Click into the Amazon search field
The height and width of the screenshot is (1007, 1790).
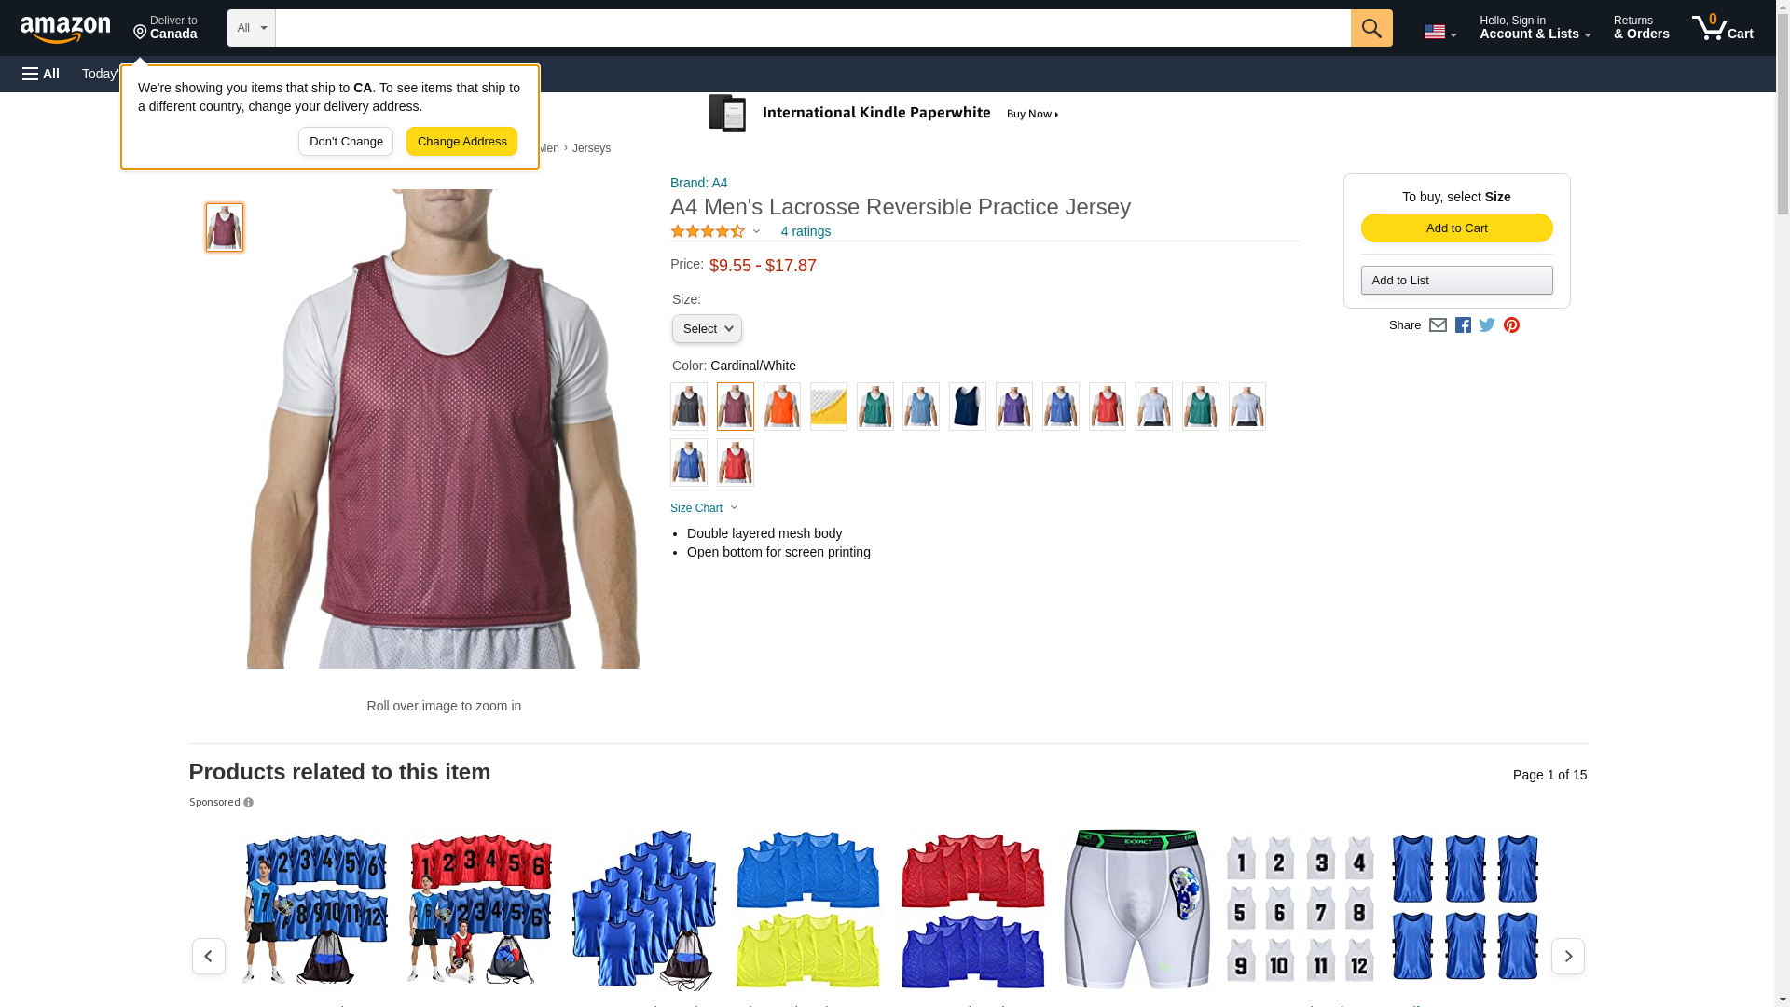[x=813, y=28]
